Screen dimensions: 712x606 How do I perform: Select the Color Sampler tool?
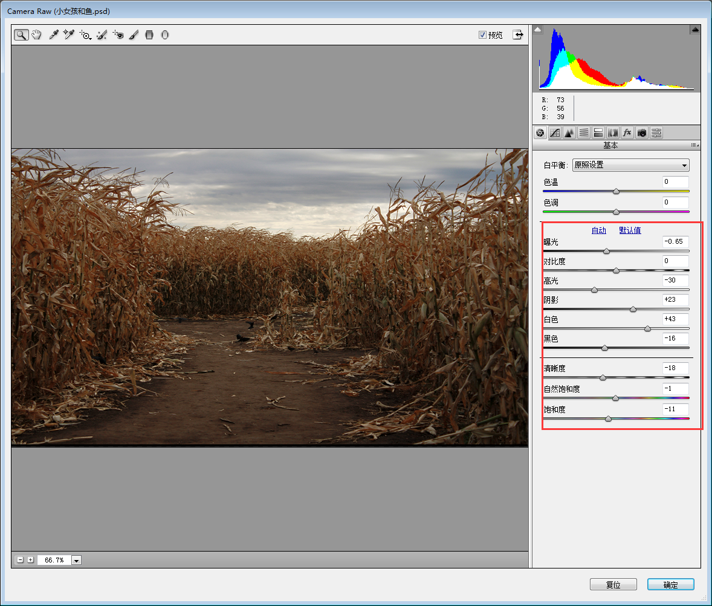pos(68,35)
